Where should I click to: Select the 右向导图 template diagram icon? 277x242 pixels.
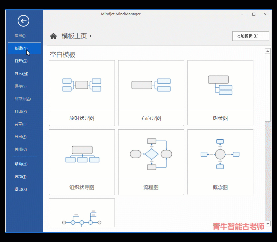(x=151, y=85)
